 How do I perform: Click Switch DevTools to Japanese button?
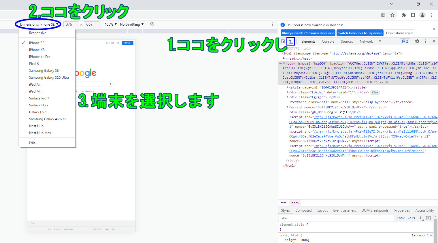(x=360, y=33)
